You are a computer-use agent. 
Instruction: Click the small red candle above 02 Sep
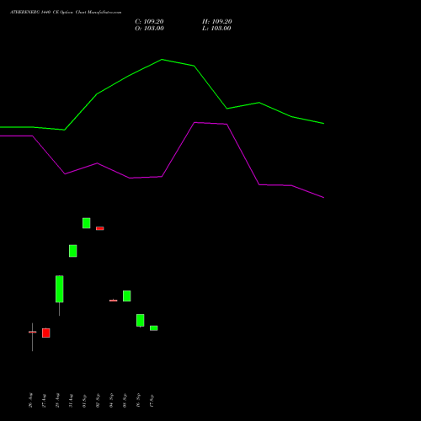(100, 228)
